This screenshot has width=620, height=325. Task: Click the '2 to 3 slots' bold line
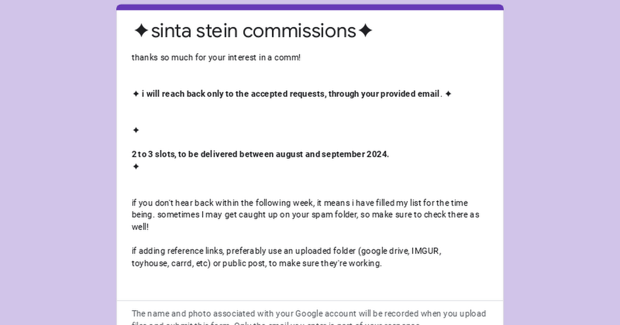point(260,154)
